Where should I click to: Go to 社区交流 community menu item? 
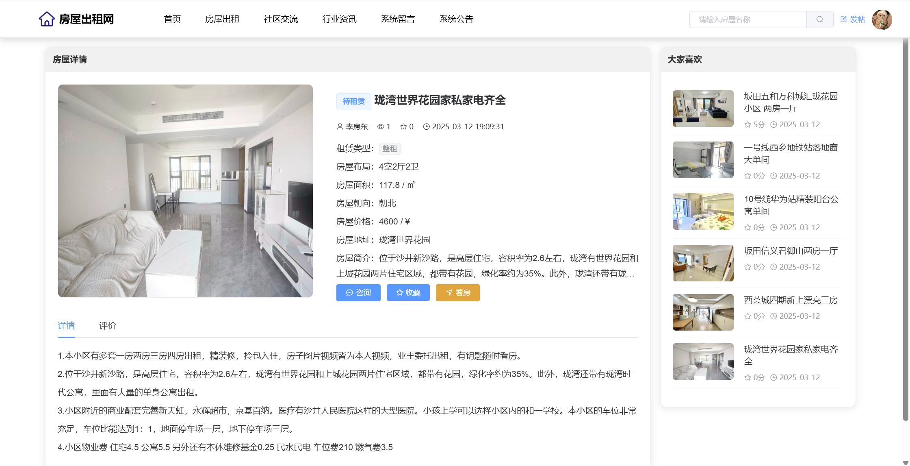click(280, 19)
